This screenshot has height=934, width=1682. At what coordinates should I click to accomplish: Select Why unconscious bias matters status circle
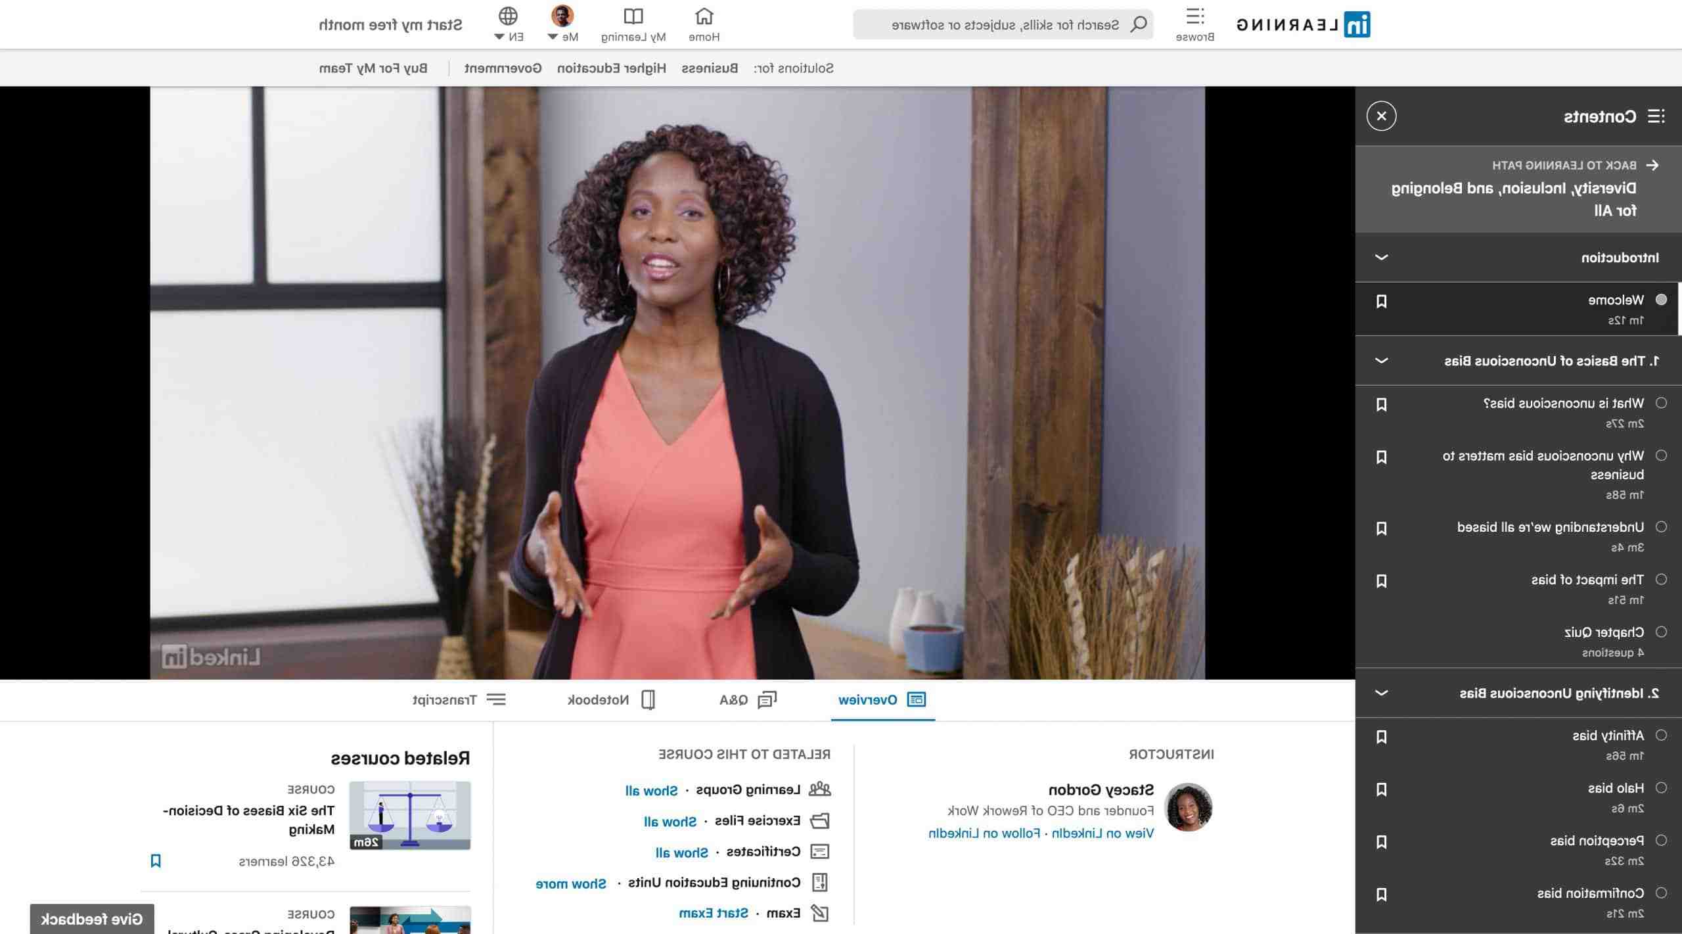pos(1662,455)
